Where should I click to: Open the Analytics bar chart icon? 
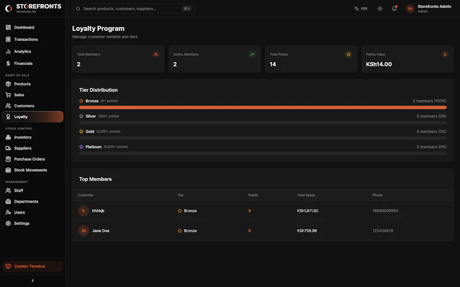click(8, 51)
